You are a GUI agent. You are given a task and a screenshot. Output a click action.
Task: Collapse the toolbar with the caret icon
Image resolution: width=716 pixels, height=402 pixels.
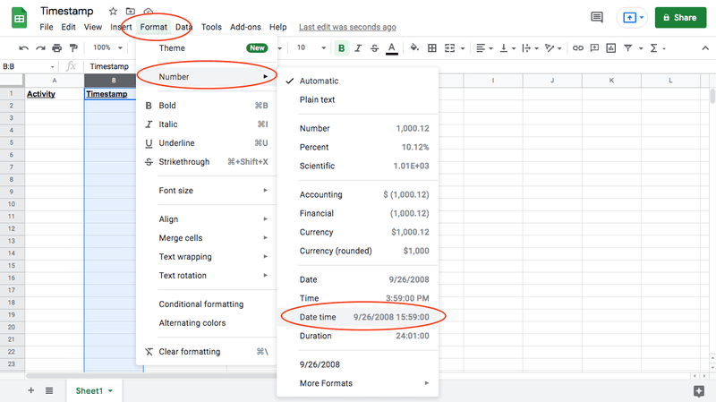705,48
